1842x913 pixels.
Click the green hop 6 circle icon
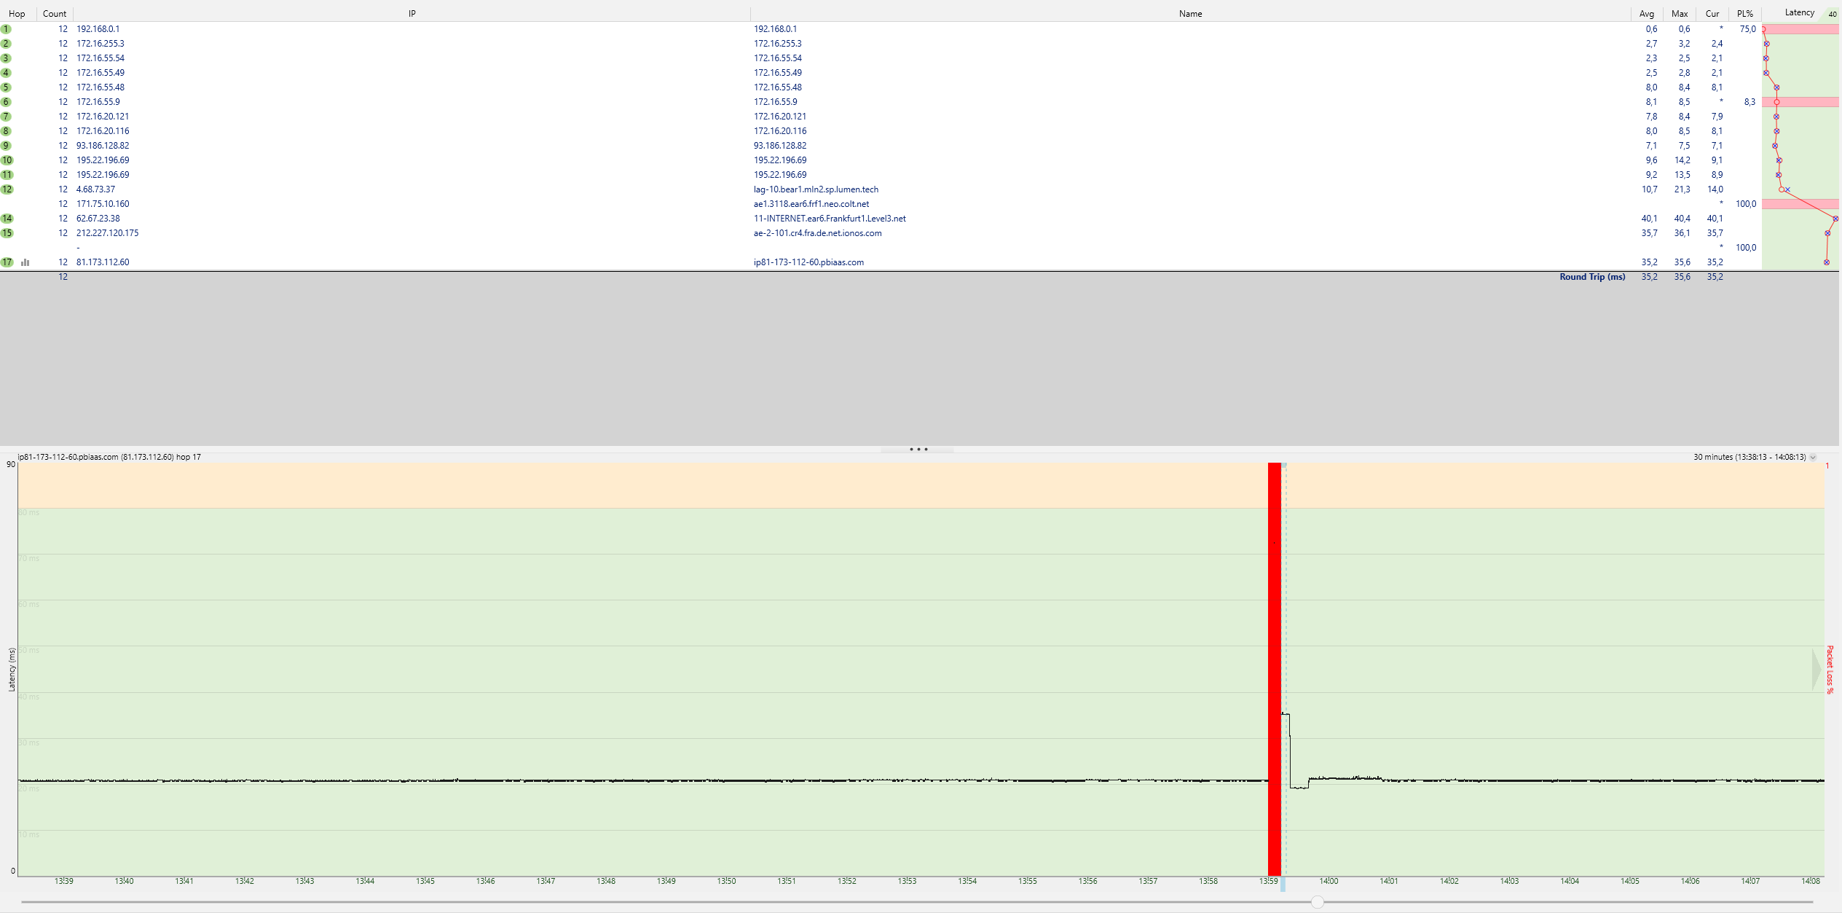click(x=7, y=102)
